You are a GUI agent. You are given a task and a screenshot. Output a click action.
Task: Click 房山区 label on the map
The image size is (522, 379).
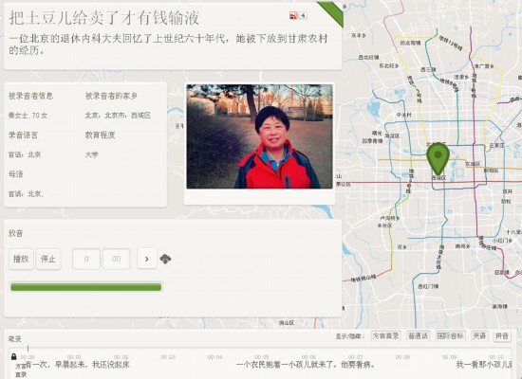click(287, 322)
